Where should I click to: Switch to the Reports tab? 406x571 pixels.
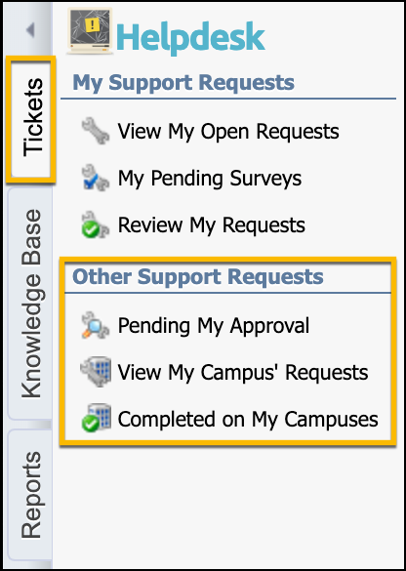[31, 495]
